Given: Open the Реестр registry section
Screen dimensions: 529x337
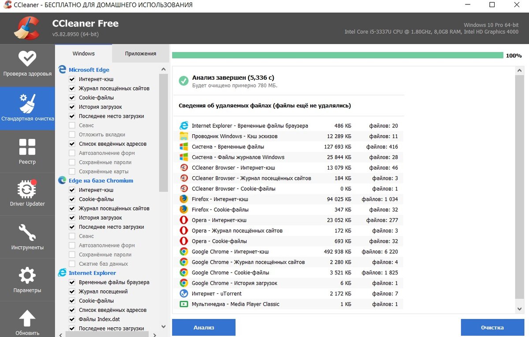Looking at the screenshot, I should point(27,152).
